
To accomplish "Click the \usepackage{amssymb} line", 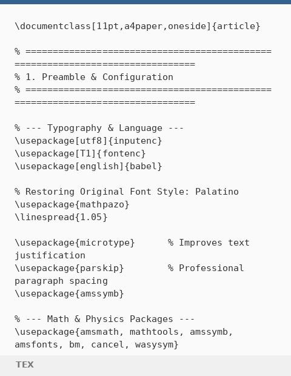I will pos(69,294).
